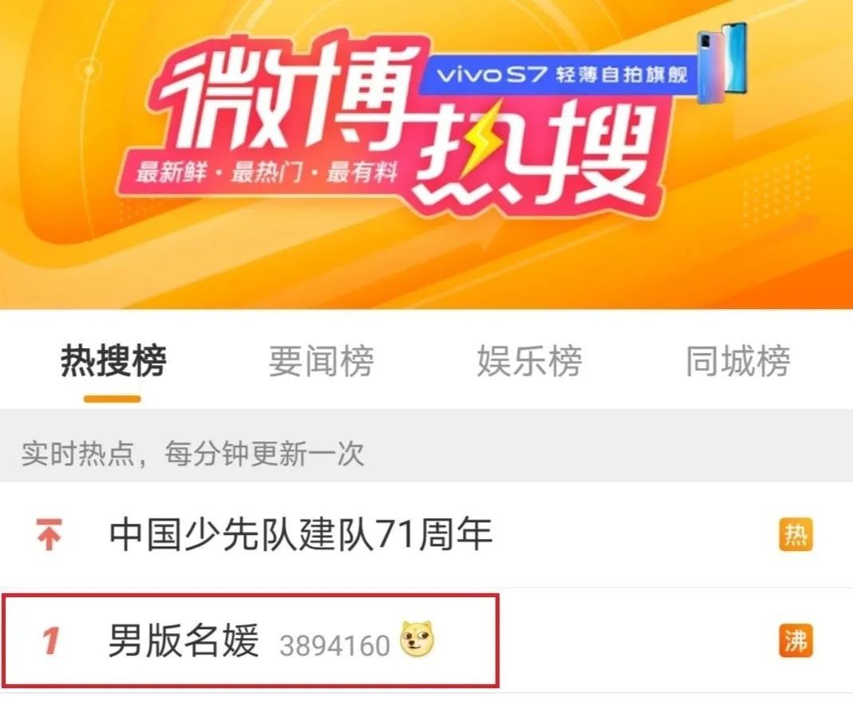Open the 男版名媛 trending topic
This screenshot has height=709, width=853.
coord(184,640)
